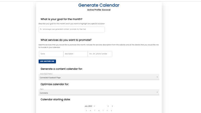Image resolution: width=201 pixels, height=113 pixels.
Task: Click the Active Profile: Sococal text
Action: (x=99, y=10)
